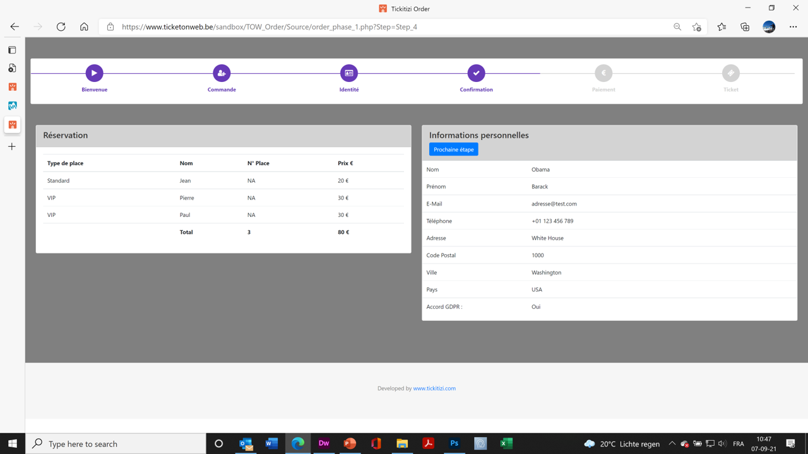Open the zoom magnifier in address bar

[677, 27]
